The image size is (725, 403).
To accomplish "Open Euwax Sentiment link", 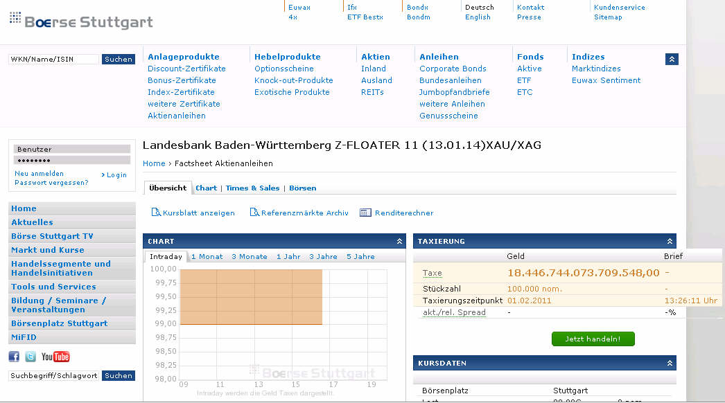I will pyautogui.click(x=606, y=80).
